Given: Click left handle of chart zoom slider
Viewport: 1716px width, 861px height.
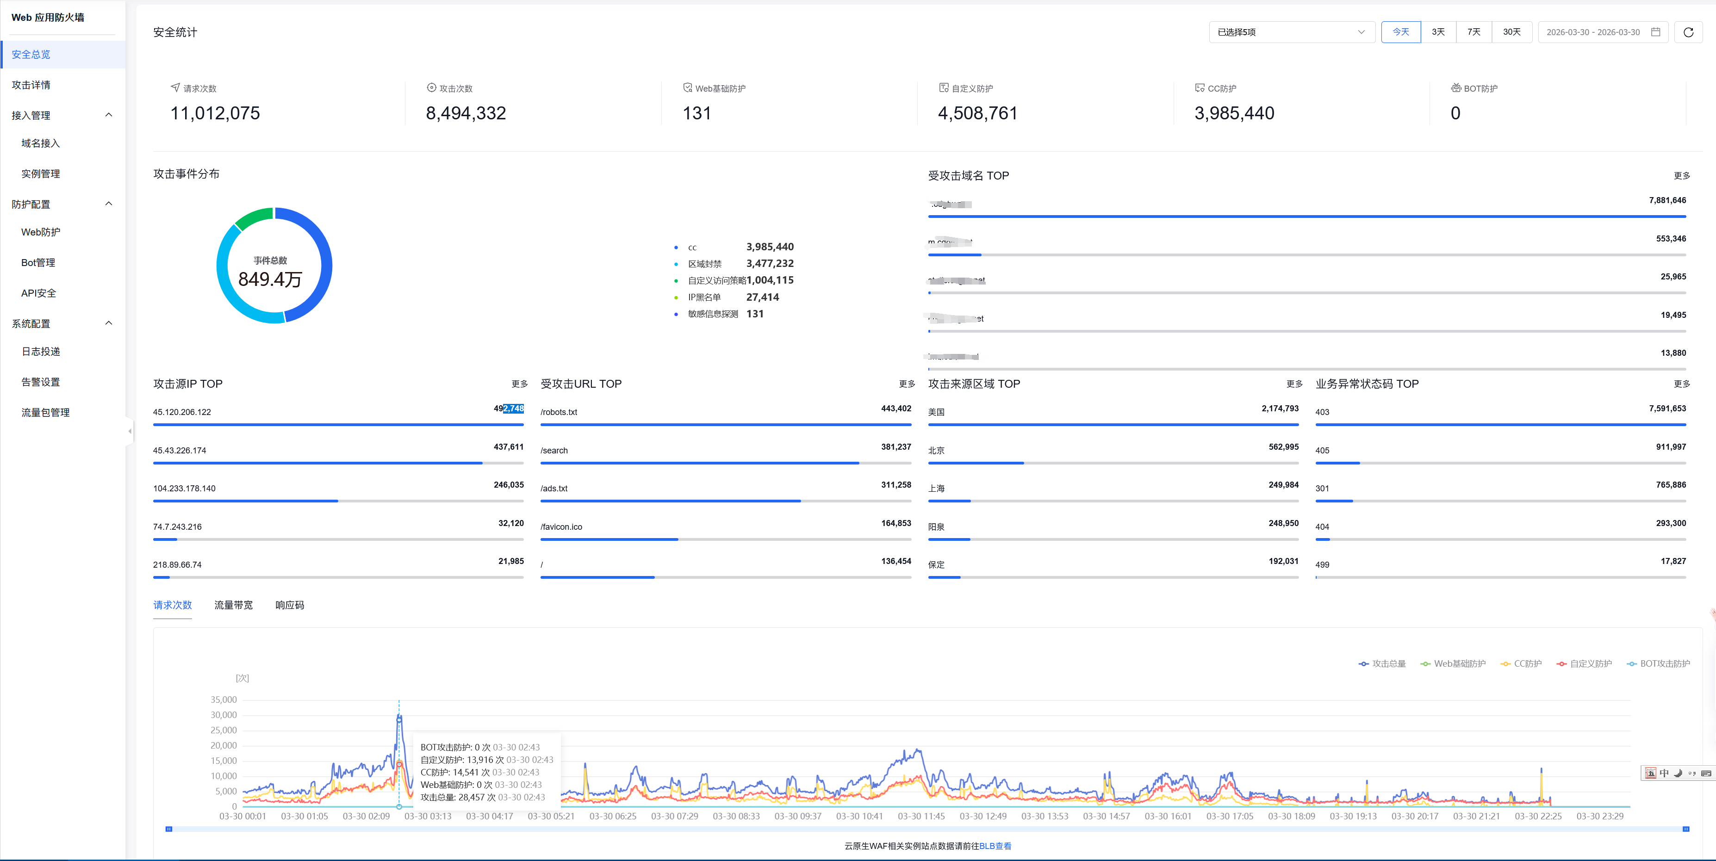Looking at the screenshot, I should point(168,828).
